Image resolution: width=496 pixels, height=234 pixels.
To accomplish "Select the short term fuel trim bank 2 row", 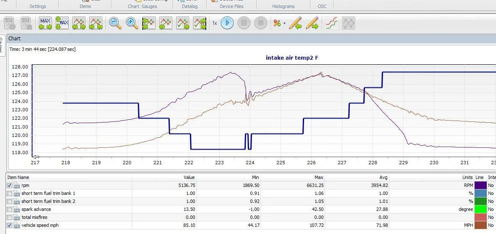I will (x=48, y=201).
